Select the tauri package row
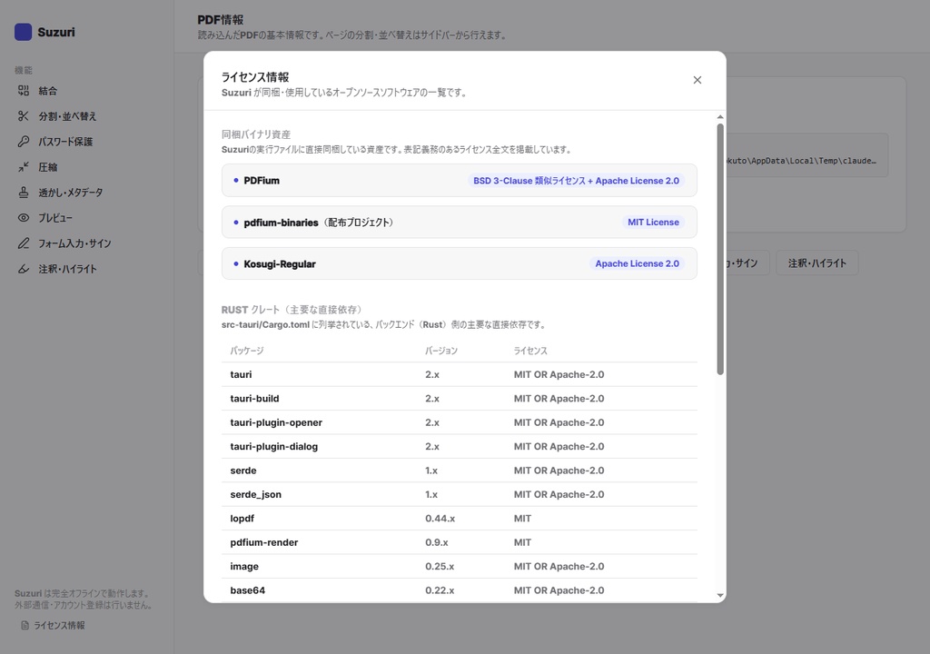This screenshot has height=654, width=930. point(459,374)
